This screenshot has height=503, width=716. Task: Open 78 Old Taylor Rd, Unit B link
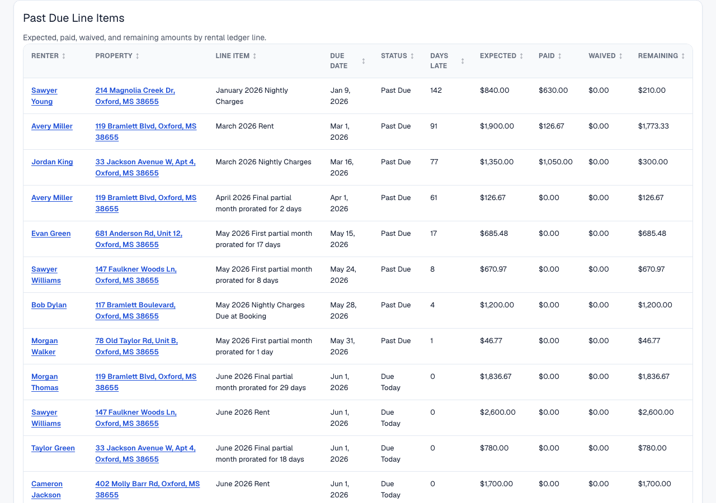[136, 346]
